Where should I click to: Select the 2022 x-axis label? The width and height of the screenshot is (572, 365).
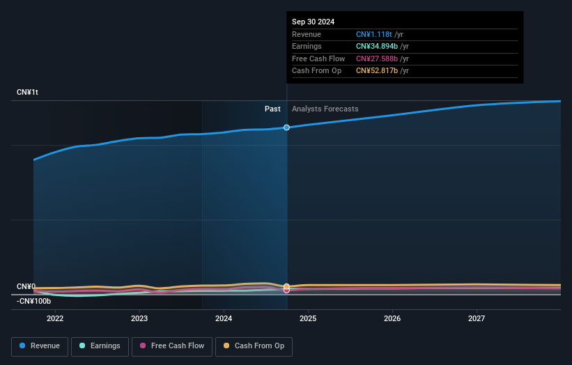pos(55,319)
